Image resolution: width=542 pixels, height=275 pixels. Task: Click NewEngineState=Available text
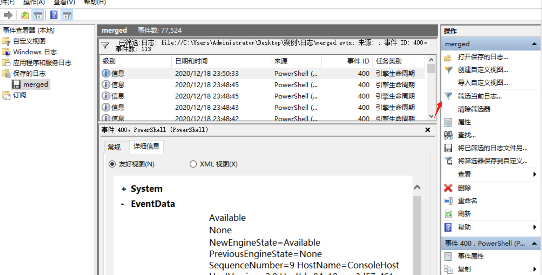point(265,243)
